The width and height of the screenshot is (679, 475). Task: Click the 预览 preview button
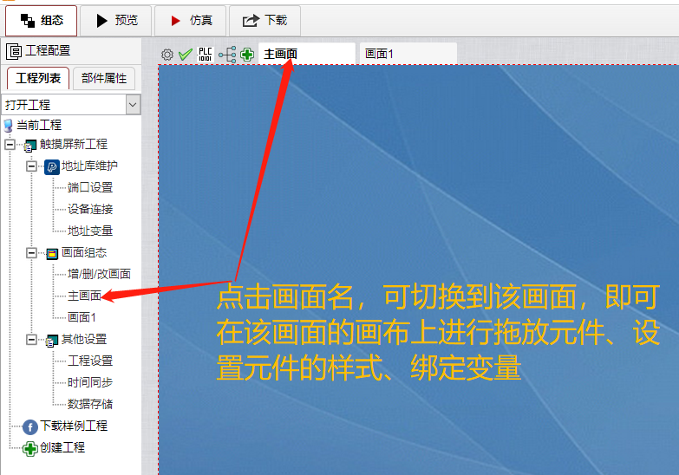116,20
